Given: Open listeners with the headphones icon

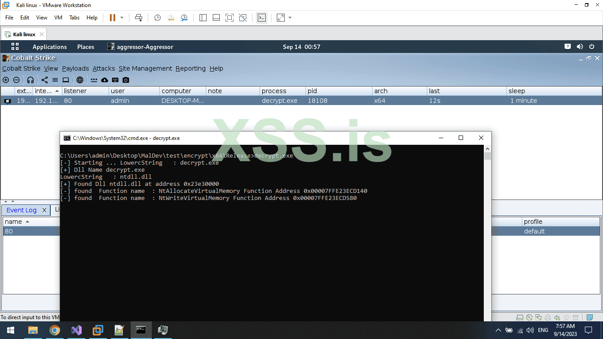Looking at the screenshot, I should click(x=30, y=80).
